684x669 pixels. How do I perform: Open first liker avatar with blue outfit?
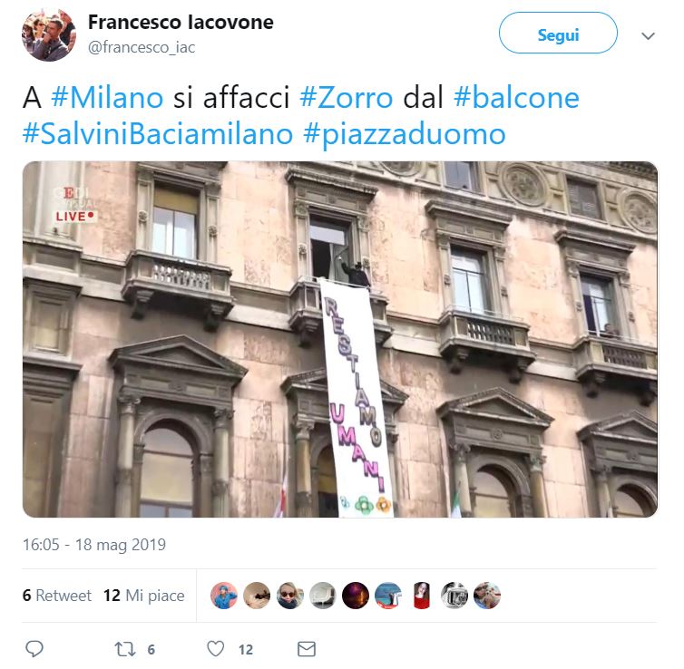224,596
